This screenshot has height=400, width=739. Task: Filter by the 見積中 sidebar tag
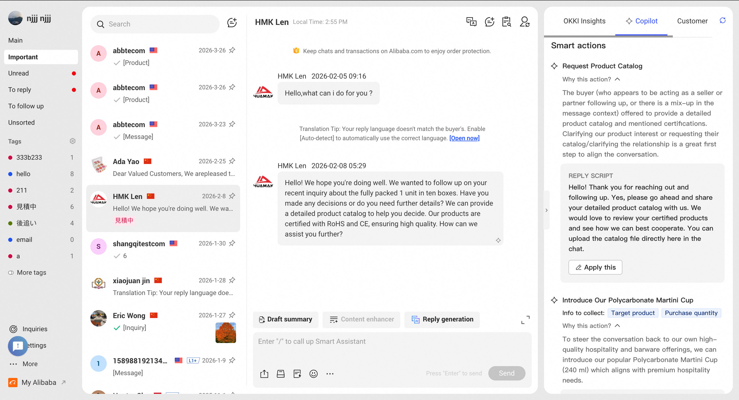41,207
